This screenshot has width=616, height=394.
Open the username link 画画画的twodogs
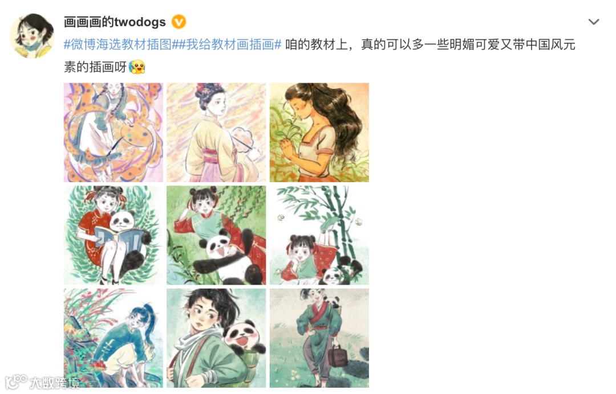click(115, 22)
